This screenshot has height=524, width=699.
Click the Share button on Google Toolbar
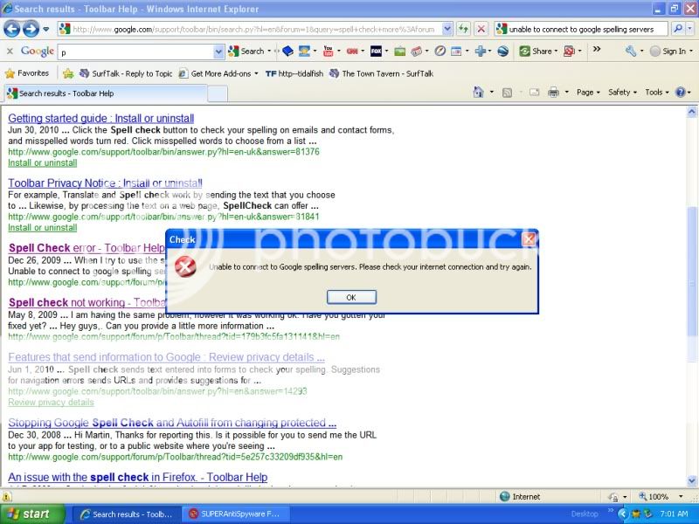(x=536, y=52)
